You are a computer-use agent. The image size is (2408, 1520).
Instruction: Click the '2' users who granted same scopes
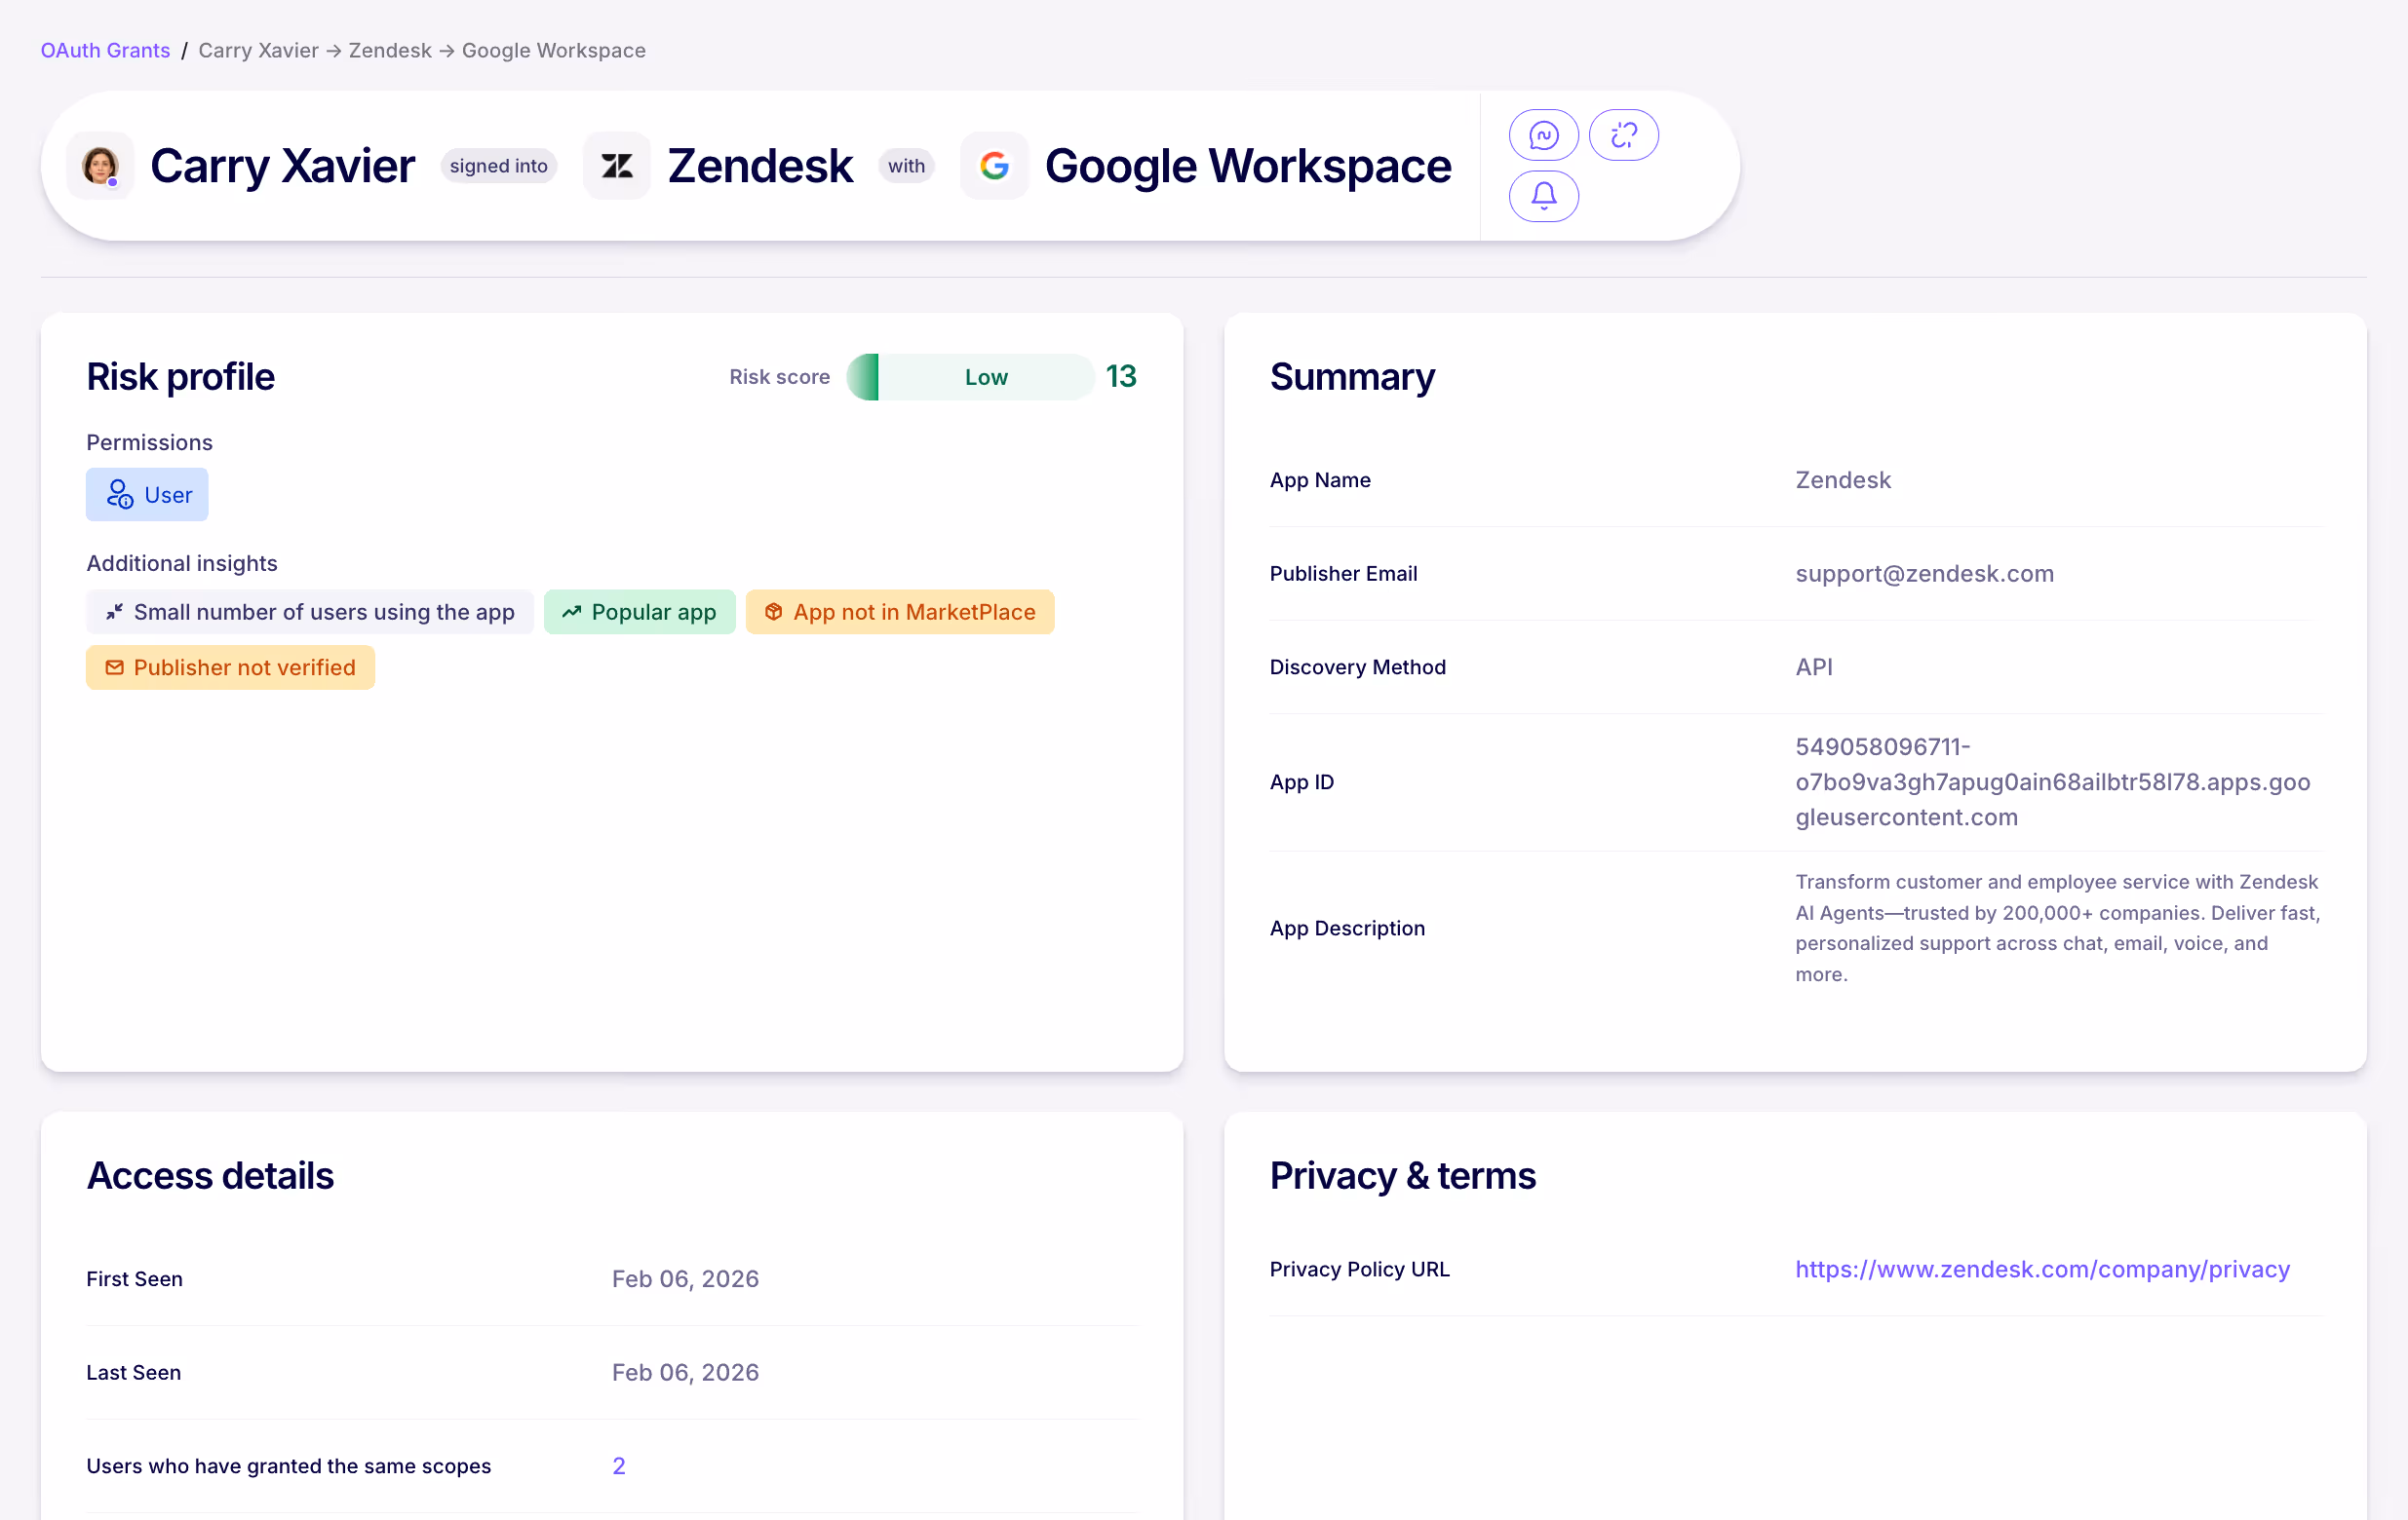pyautogui.click(x=619, y=1465)
